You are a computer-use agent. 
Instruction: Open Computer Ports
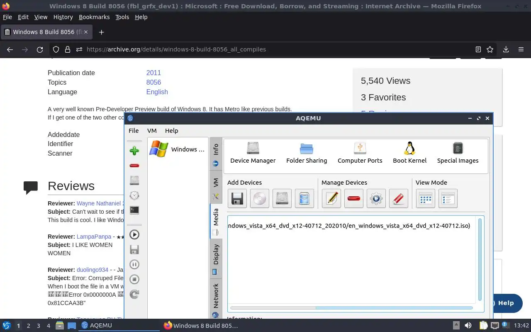coord(360,153)
